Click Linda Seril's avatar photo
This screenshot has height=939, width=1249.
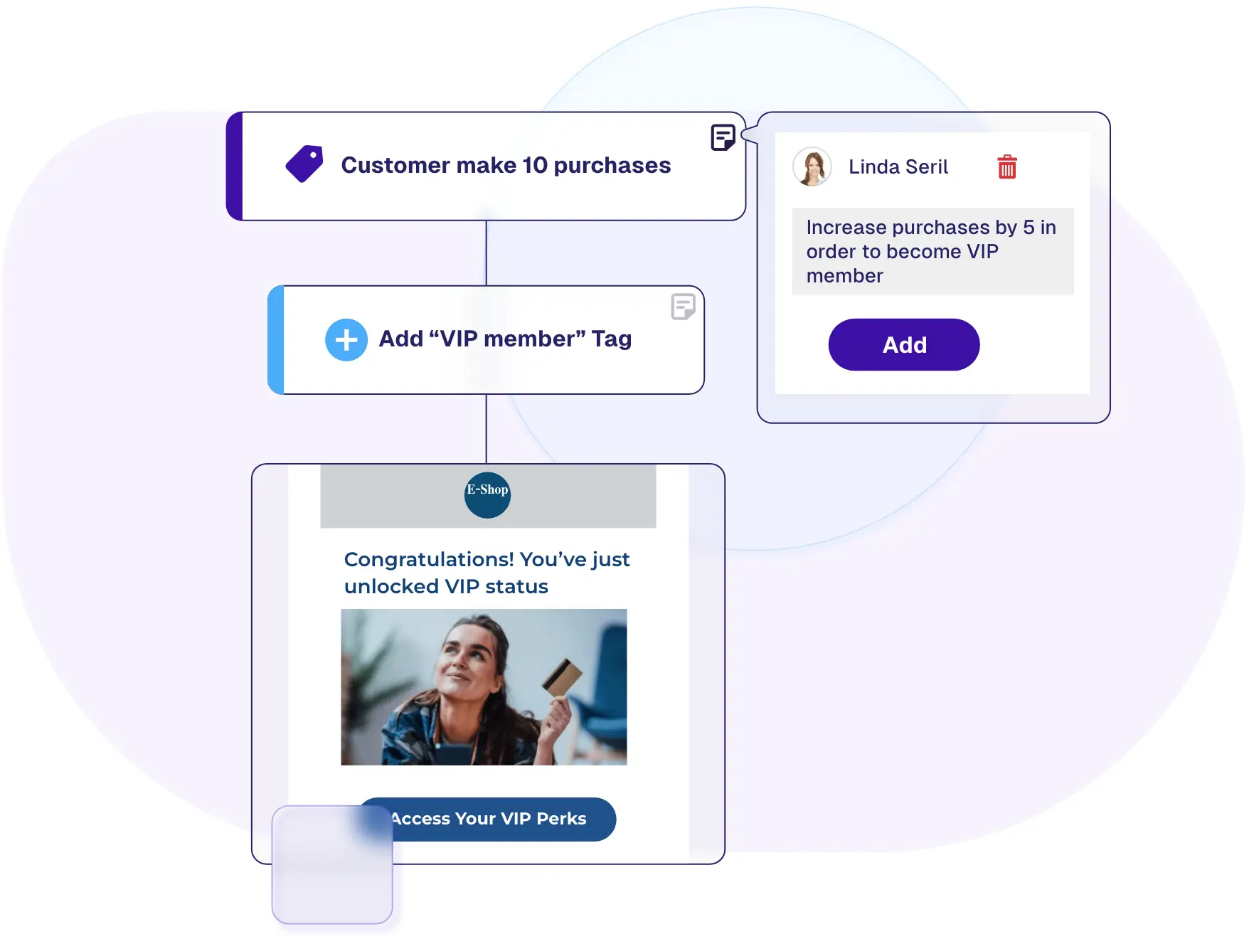tap(812, 166)
